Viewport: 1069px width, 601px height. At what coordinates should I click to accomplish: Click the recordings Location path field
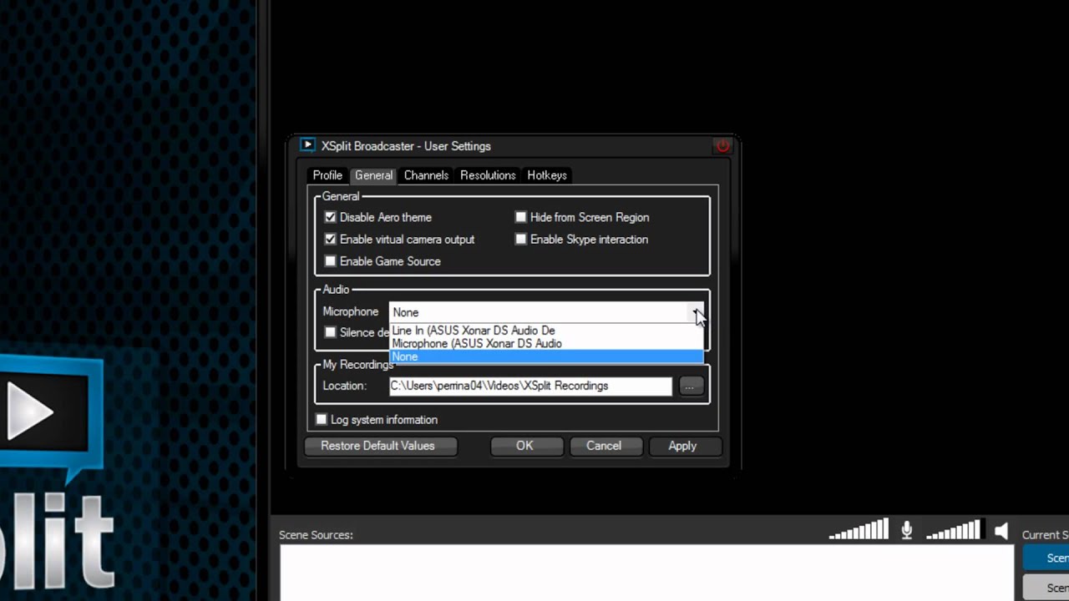point(530,386)
